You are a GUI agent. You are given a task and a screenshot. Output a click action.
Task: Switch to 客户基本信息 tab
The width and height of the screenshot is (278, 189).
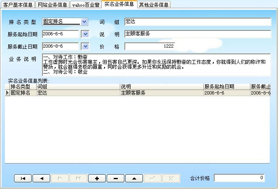18,5
